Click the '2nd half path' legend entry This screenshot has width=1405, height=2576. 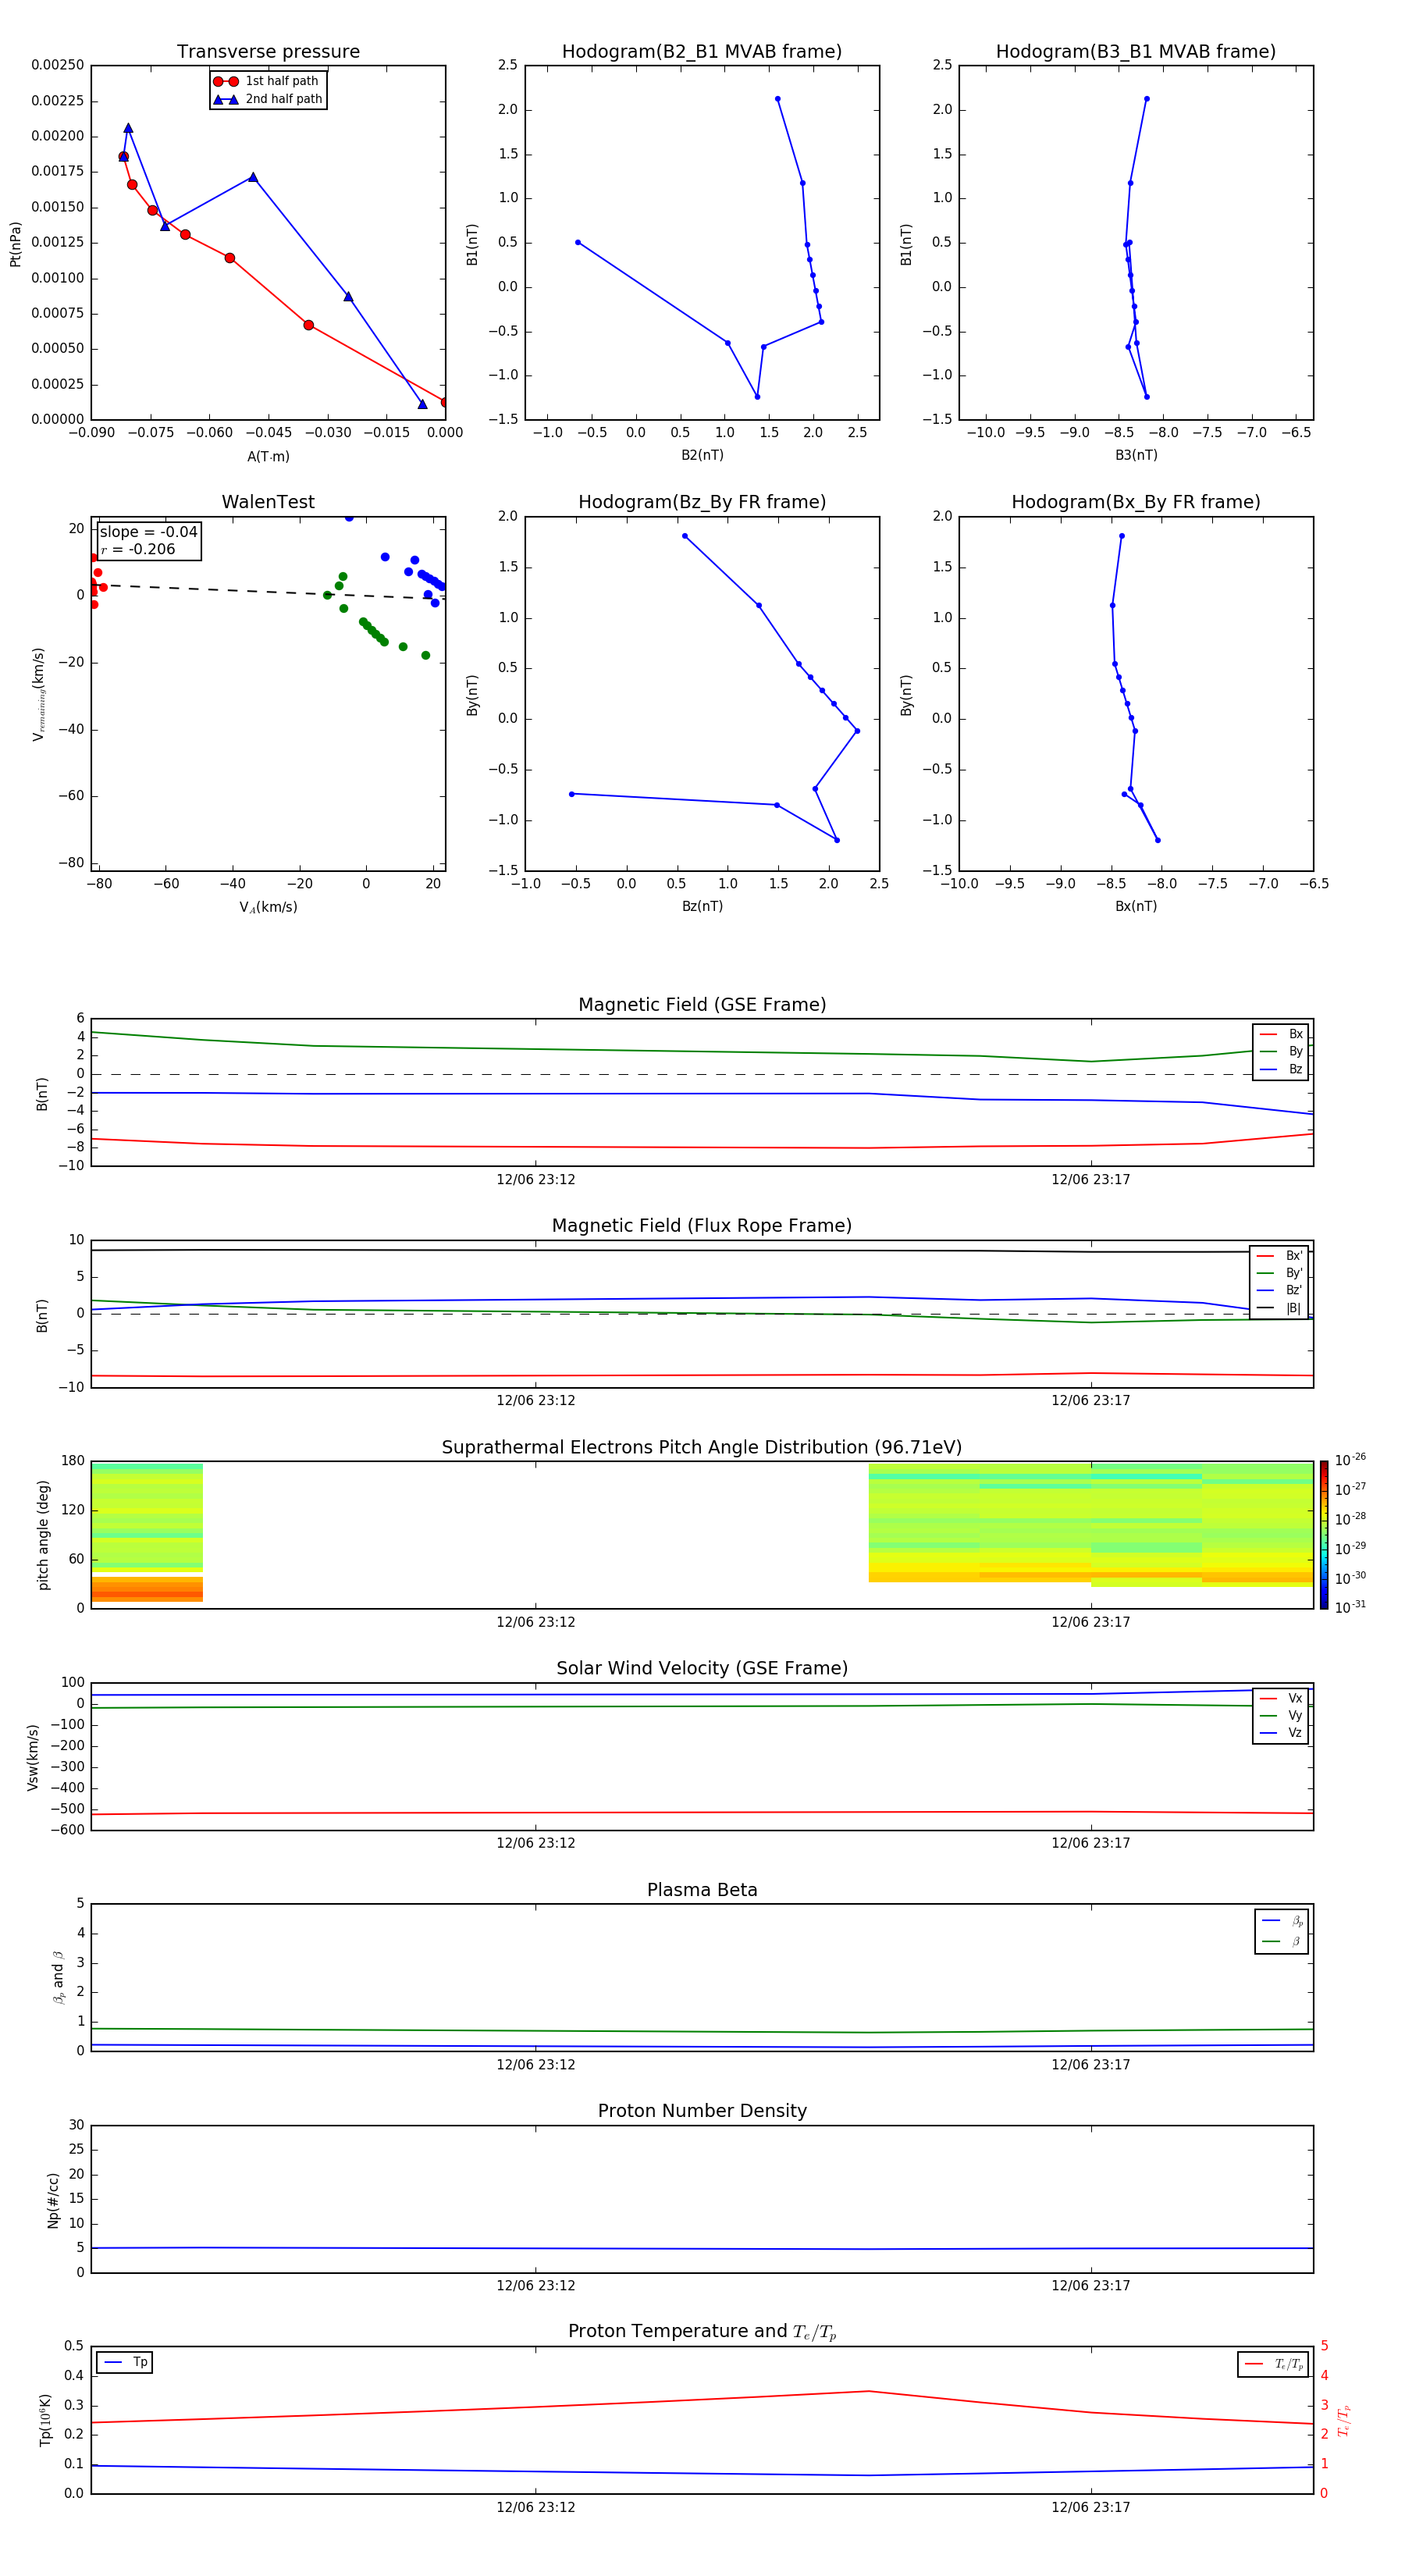267,99
